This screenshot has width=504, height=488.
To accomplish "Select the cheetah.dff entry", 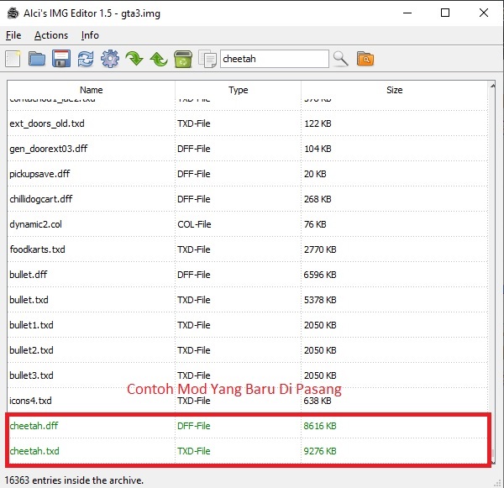I will [x=248, y=426].
